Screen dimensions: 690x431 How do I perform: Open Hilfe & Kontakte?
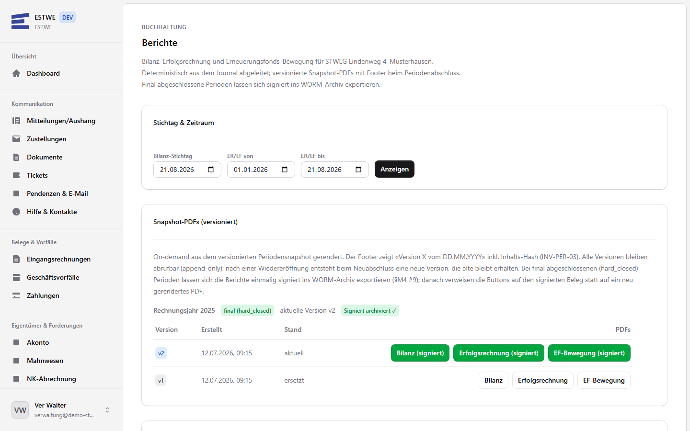tap(61, 212)
